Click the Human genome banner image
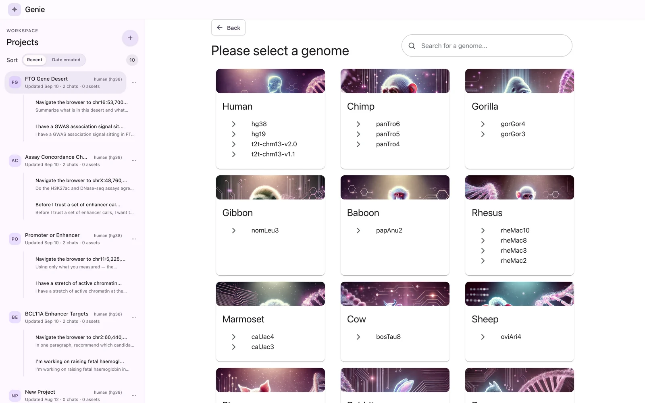The height and width of the screenshot is (403, 645). click(x=270, y=81)
